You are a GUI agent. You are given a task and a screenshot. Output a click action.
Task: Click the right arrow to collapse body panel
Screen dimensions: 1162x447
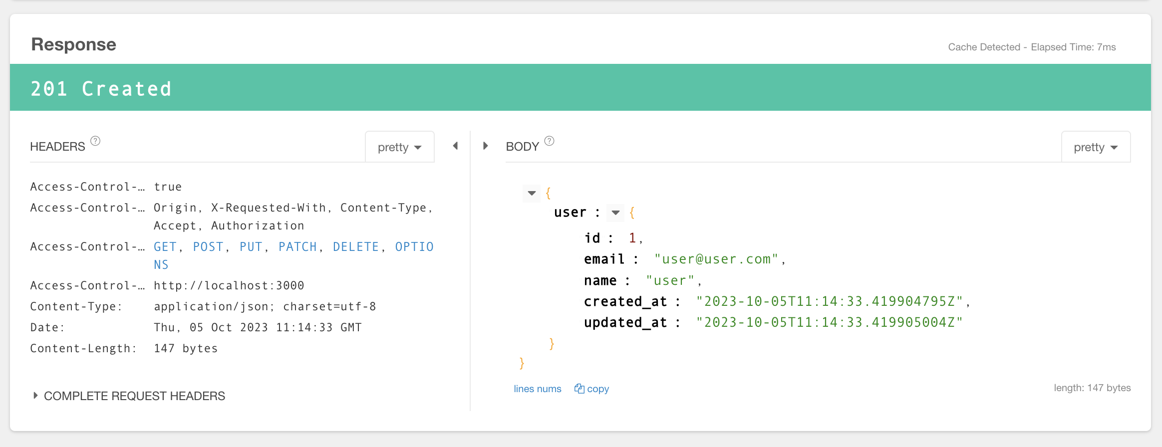tap(485, 146)
